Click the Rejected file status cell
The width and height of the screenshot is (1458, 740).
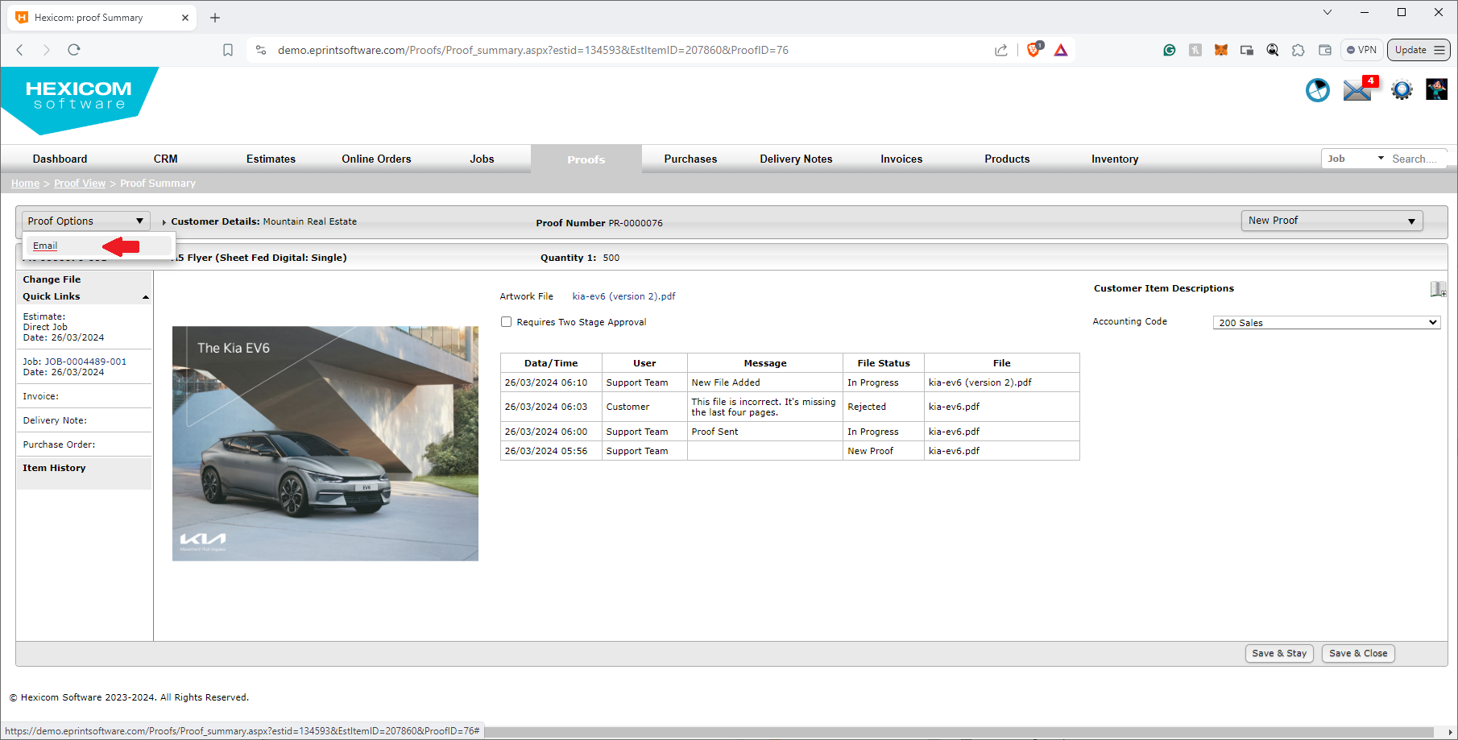(x=884, y=407)
